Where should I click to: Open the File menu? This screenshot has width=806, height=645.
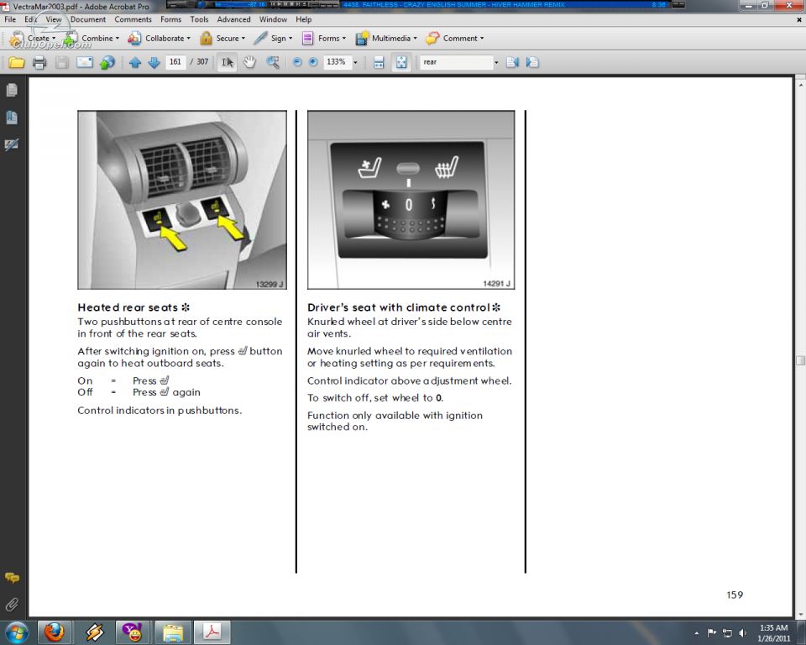[x=10, y=19]
